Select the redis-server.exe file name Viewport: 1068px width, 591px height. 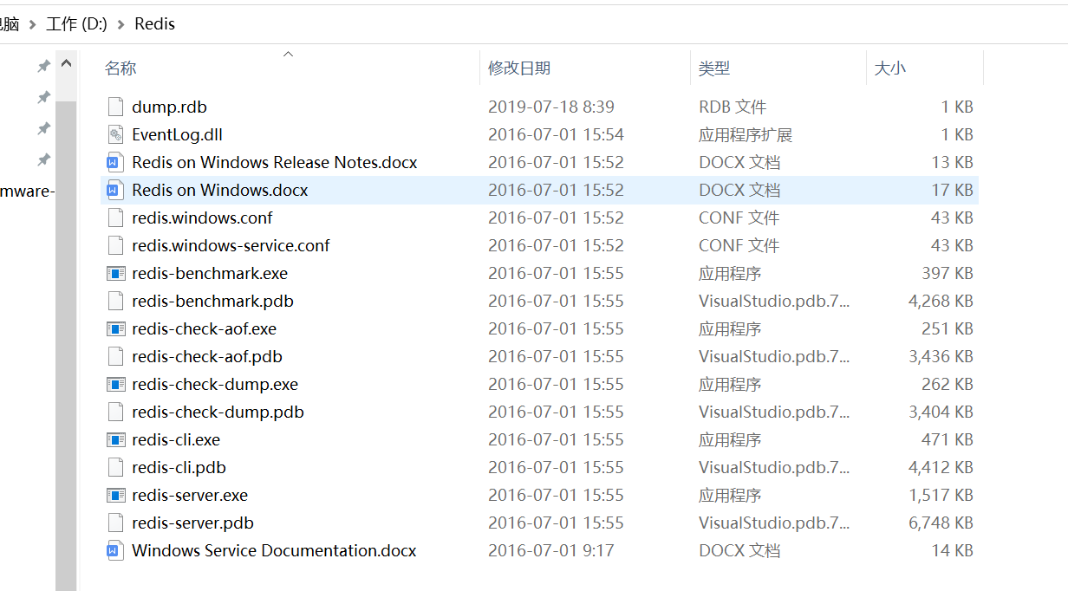click(190, 495)
